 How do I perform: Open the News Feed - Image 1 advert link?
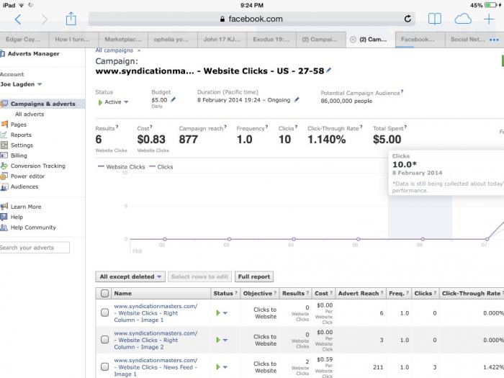click(156, 366)
